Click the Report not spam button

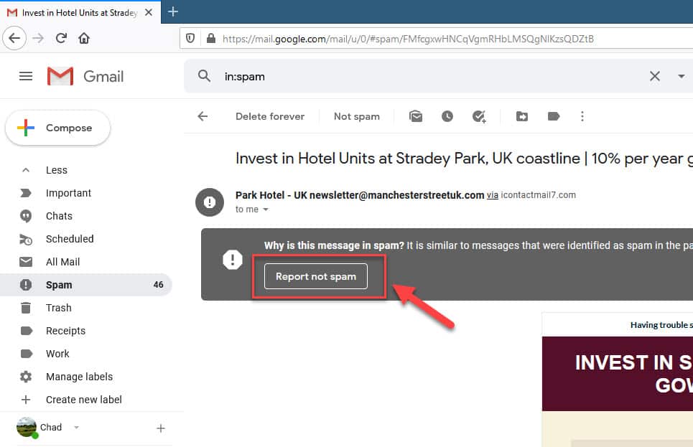315,276
